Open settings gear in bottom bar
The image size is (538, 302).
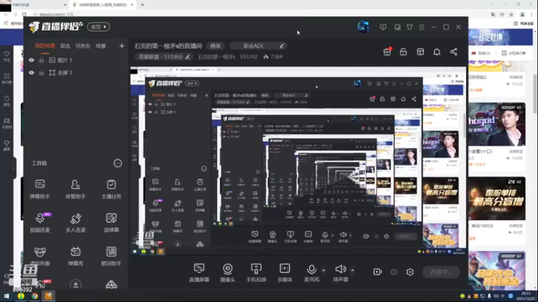click(x=410, y=272)
